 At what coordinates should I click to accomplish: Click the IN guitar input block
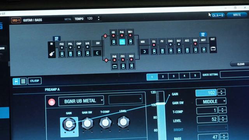pos(52,50)
